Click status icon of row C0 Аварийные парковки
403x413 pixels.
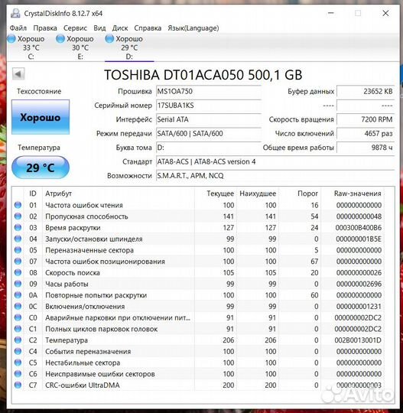(x=18, y=317)
